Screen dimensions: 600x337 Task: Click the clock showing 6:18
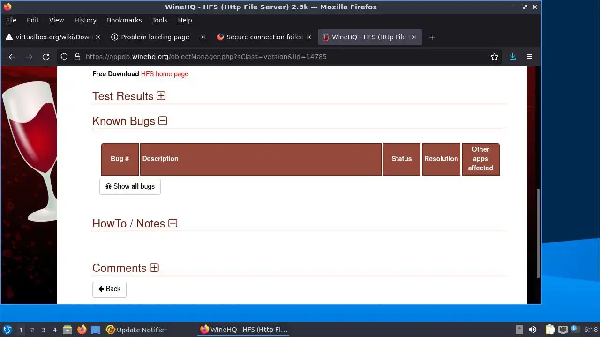coord(591,330)
